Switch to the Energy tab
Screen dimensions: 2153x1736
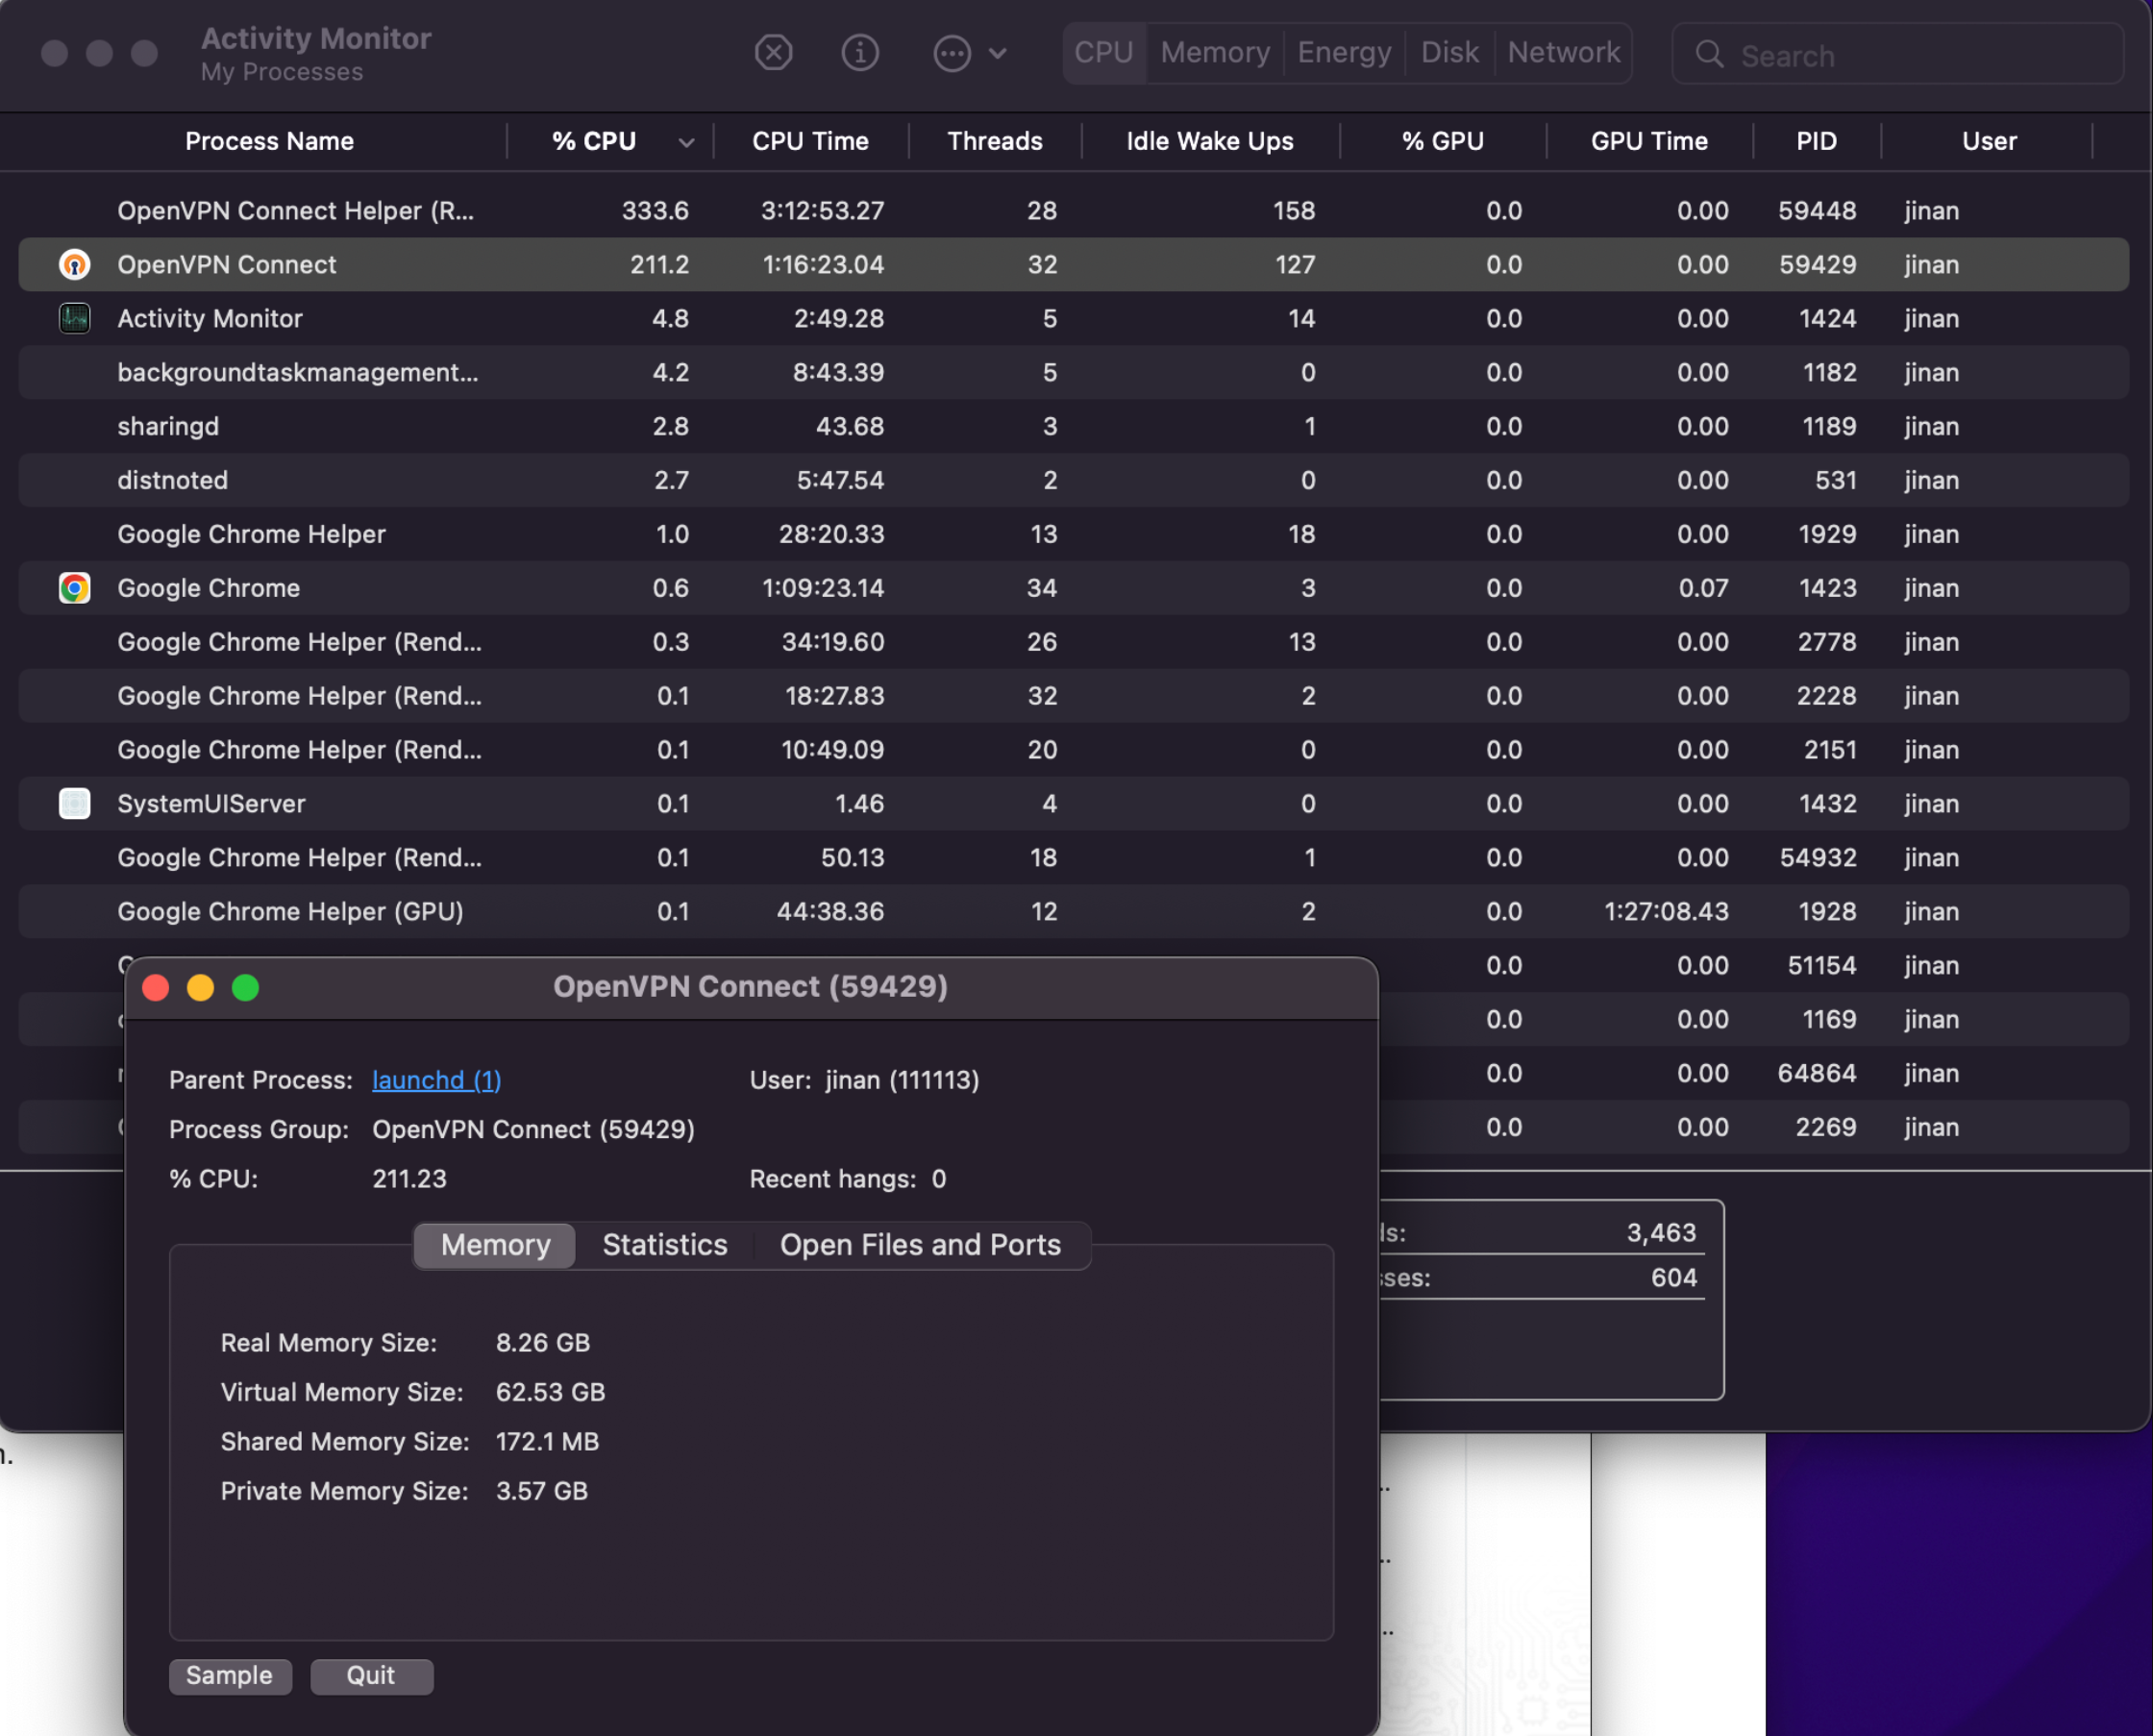tap(1344, 52)
